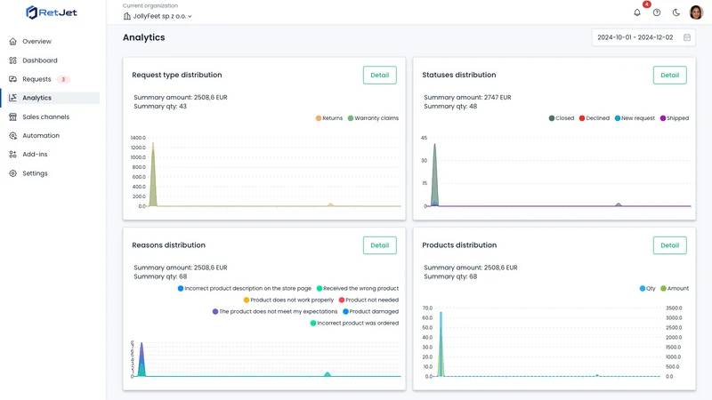Click the Overview home icon
The image size is (712, 400).
pos(12,41)
